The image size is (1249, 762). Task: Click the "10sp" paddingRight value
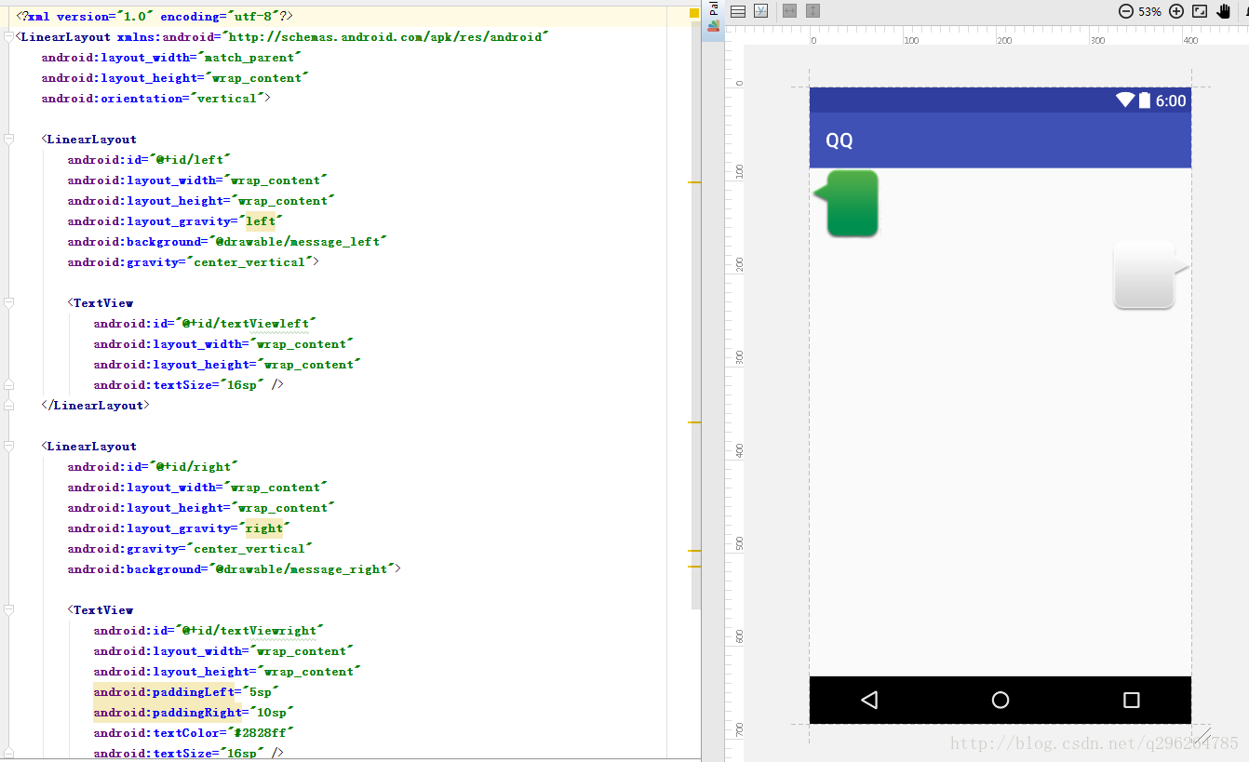point(272,713)
